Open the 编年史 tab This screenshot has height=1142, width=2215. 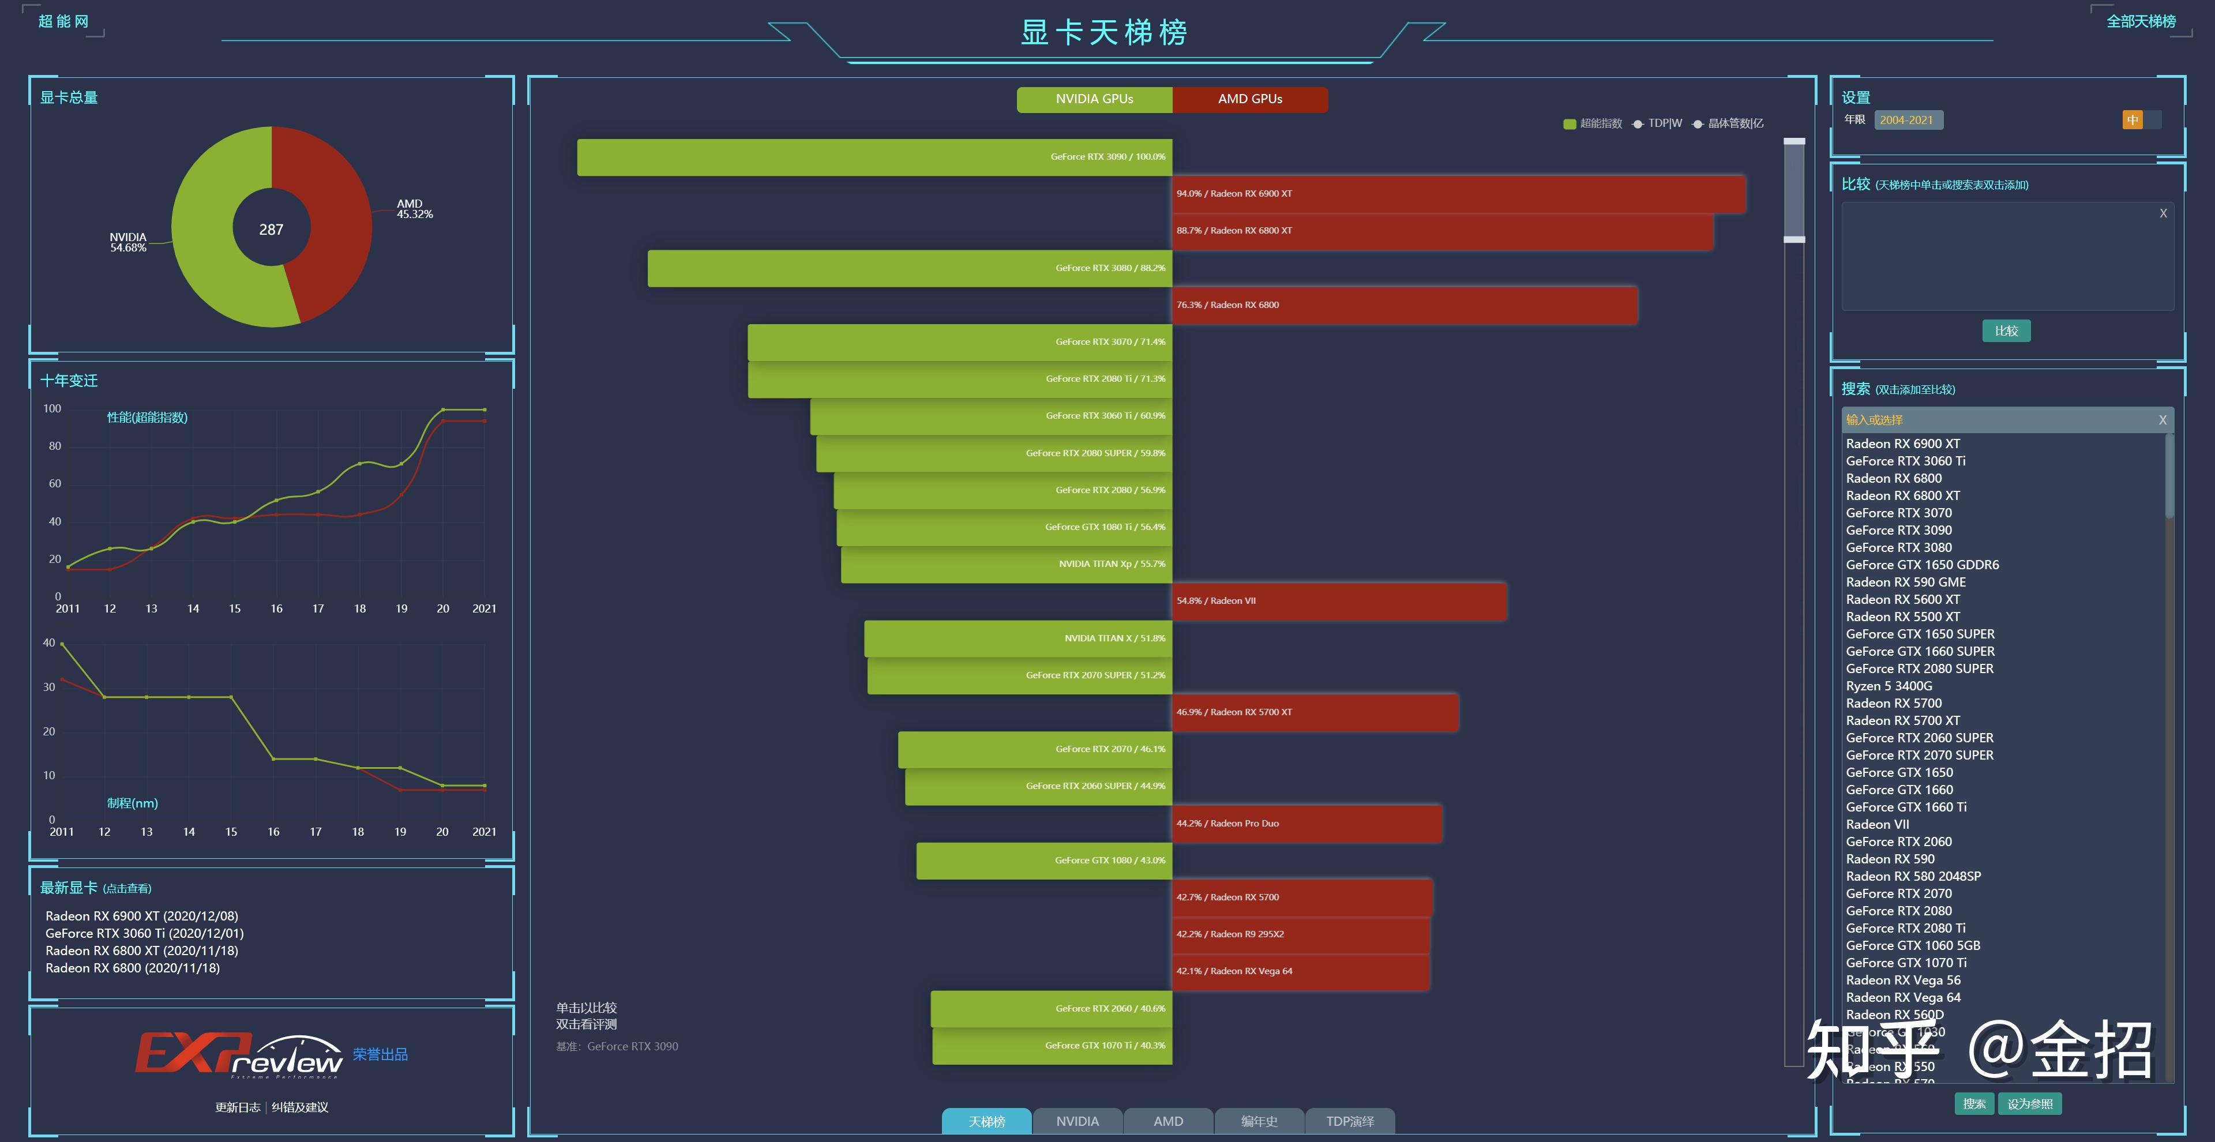[1259, 1121]
